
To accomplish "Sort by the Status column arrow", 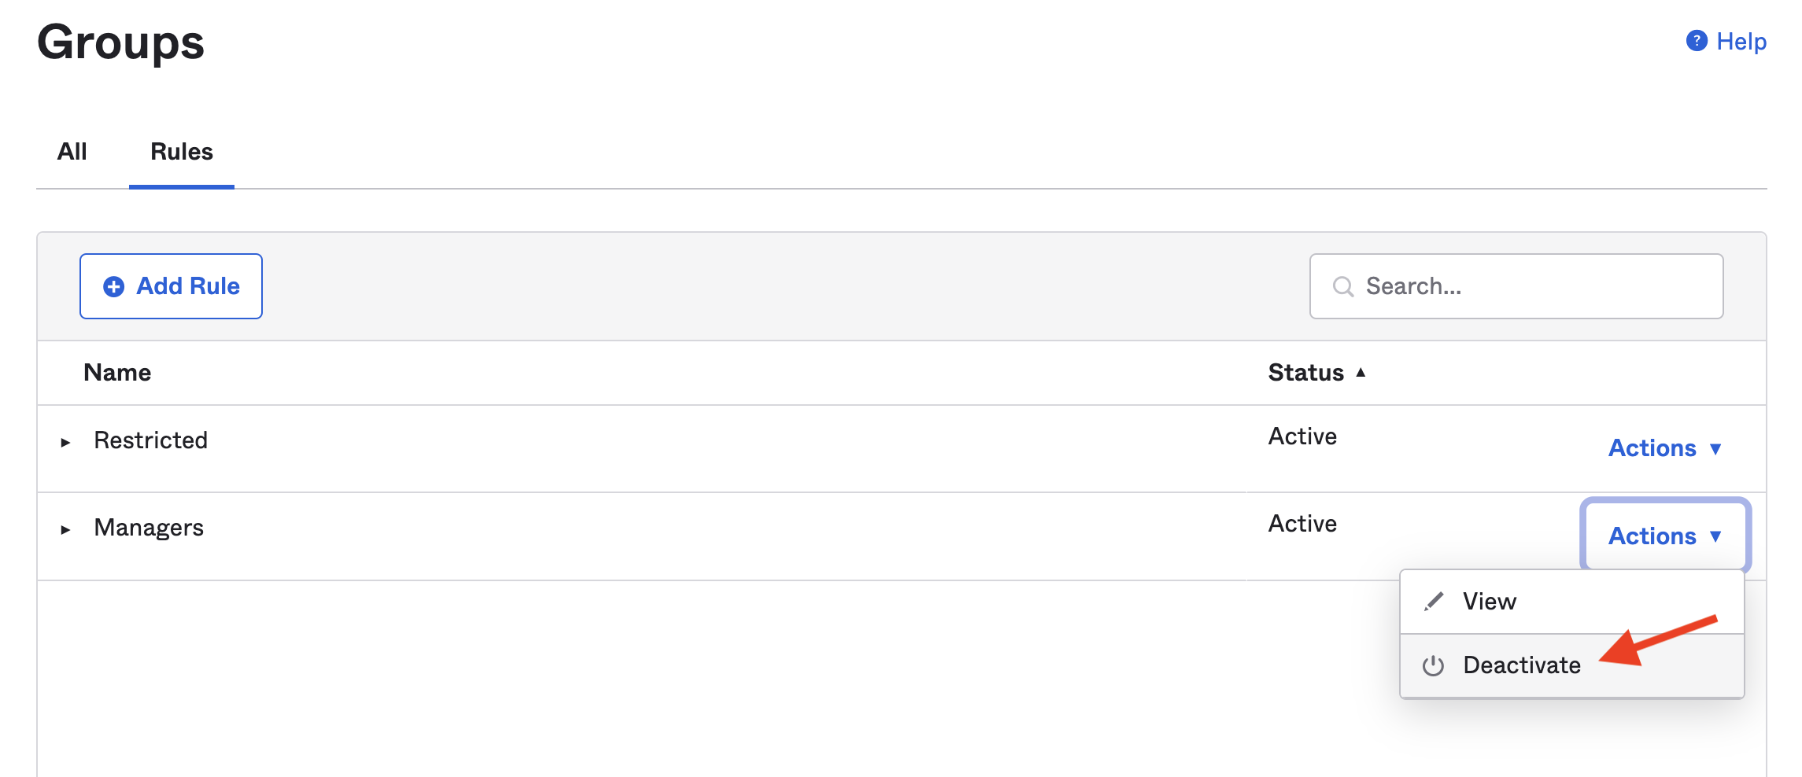I will [1361, 373].
